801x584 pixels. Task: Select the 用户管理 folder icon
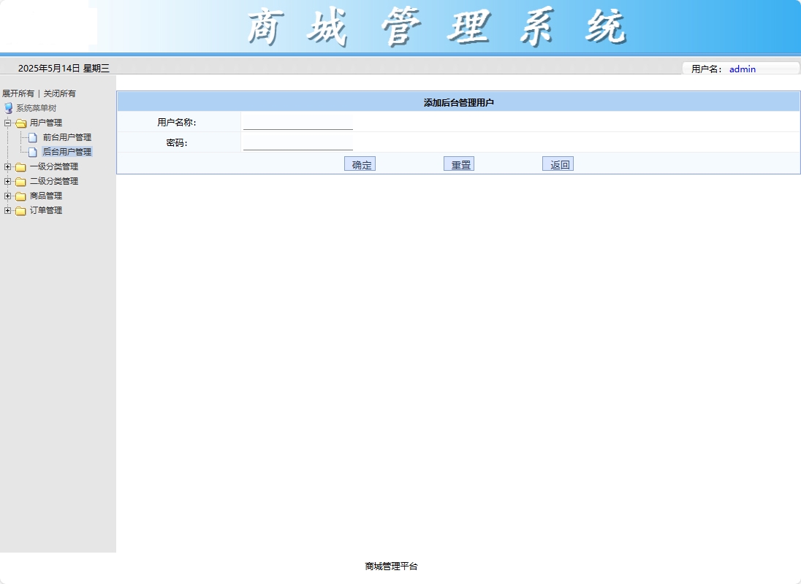point(20,123)
